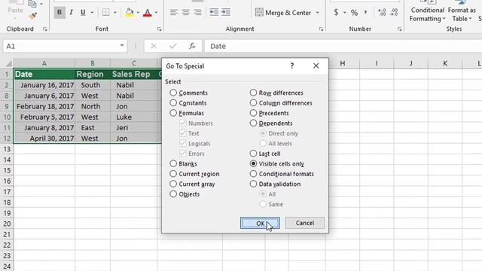This screenshot has height=271, width=482.
Task: Open Alignment settings dialog launcher
Action: click(x=321, y=29)
